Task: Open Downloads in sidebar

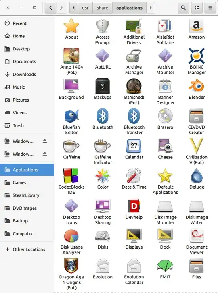Action: (x=27, y=75)
